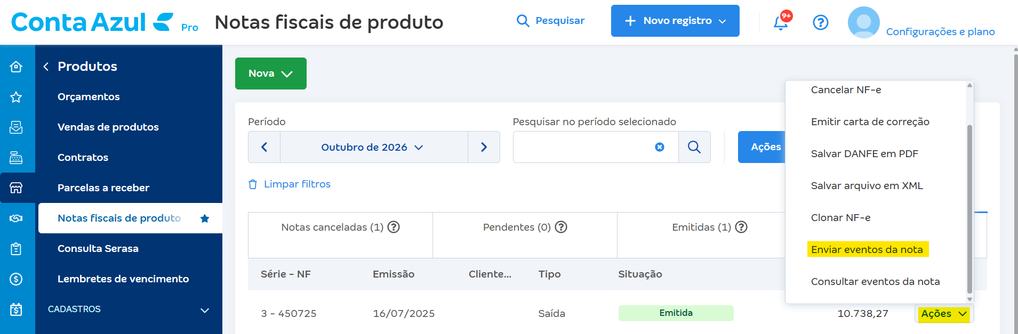The width and height of the screenshot is (1018, 334).
Task: Open the cash register icon in sidebar
Action: [x=16, y=158]
